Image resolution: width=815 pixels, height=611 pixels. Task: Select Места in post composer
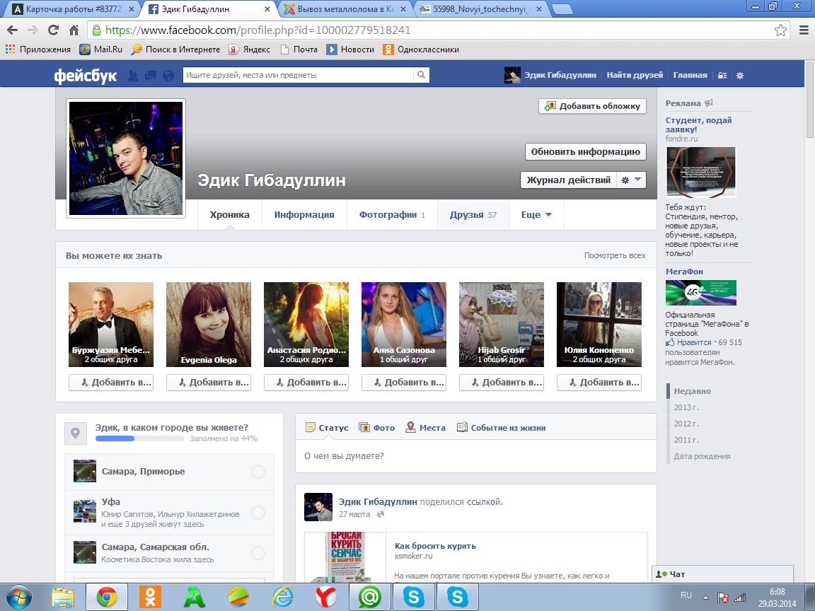pyautogui.click(x=425, y=428)
